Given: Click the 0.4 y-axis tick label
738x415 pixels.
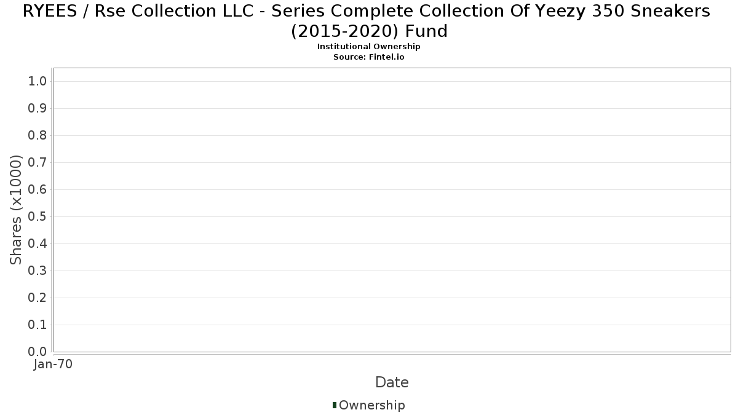Looking at the screenshot, I should pos(38,244).
